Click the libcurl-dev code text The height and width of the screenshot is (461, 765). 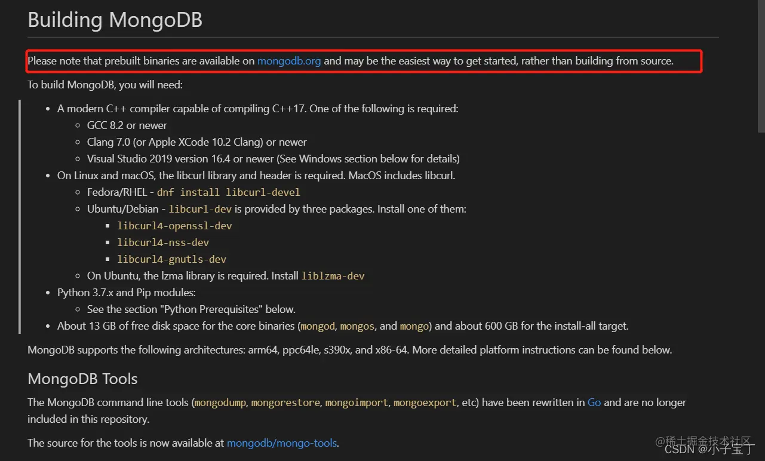(200, 209)
